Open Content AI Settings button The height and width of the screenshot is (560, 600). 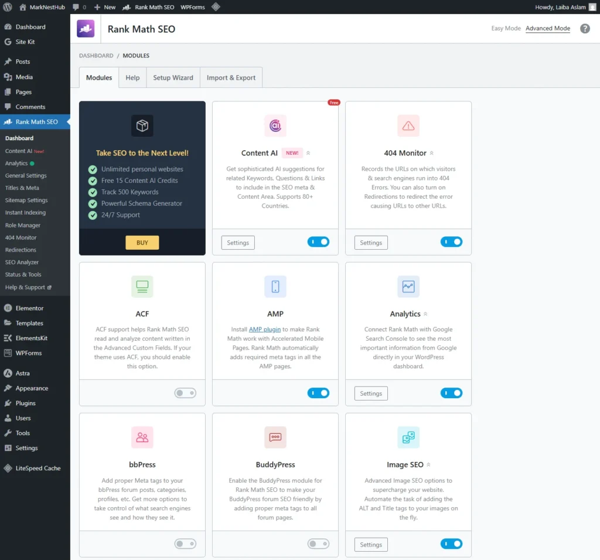pos(238,242)
